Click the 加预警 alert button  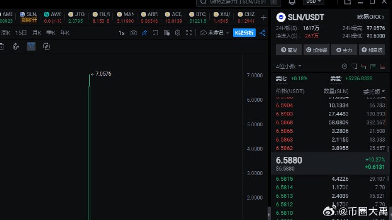tap(316, 50)
